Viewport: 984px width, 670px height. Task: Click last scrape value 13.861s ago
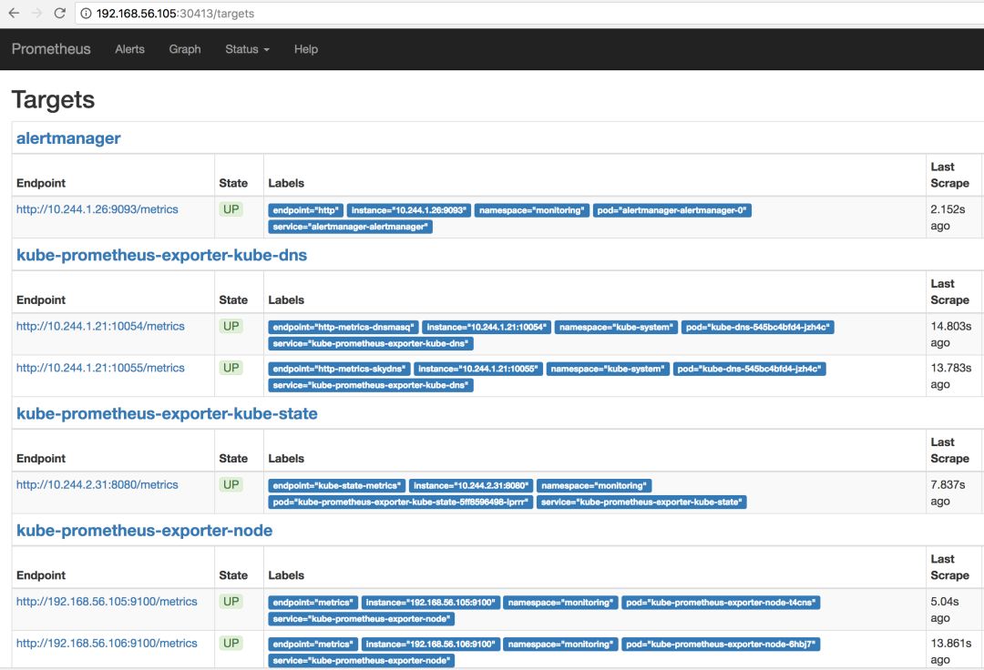click(950, 651)
